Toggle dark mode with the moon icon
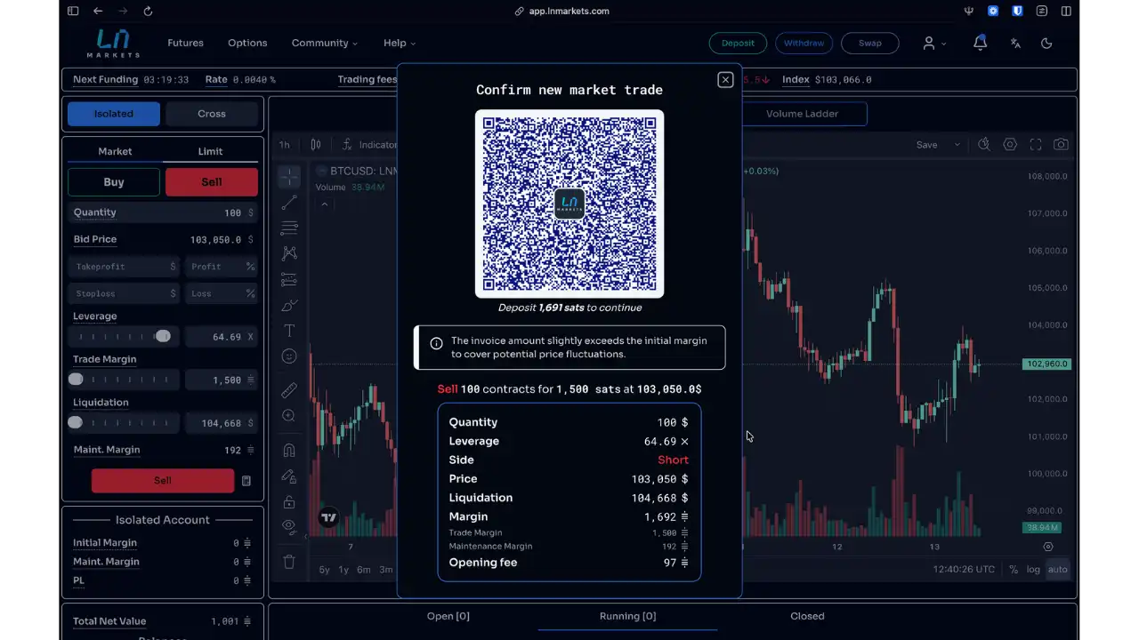Image resolution: width=1139 pixels, height=640 pixels. click(1046, 43)
